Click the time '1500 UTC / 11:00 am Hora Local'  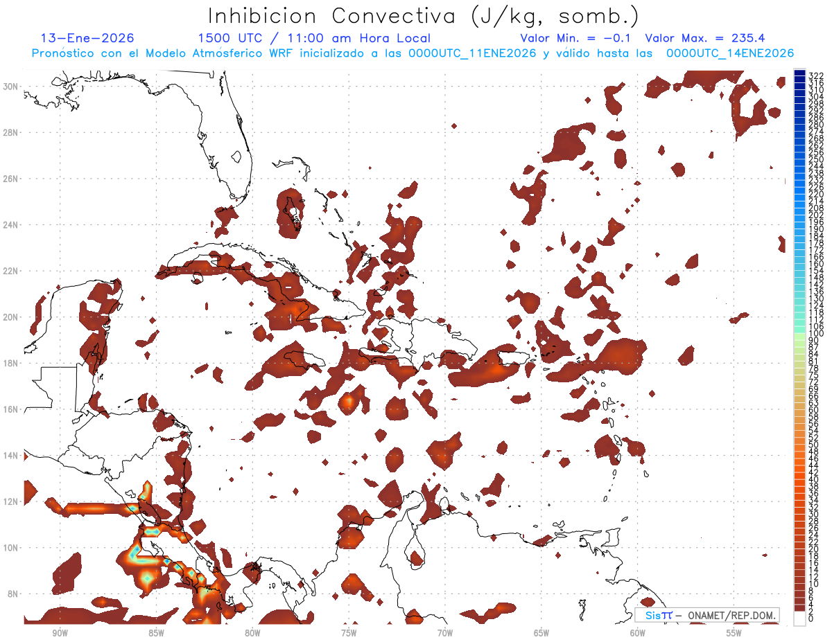coord(314,38)
